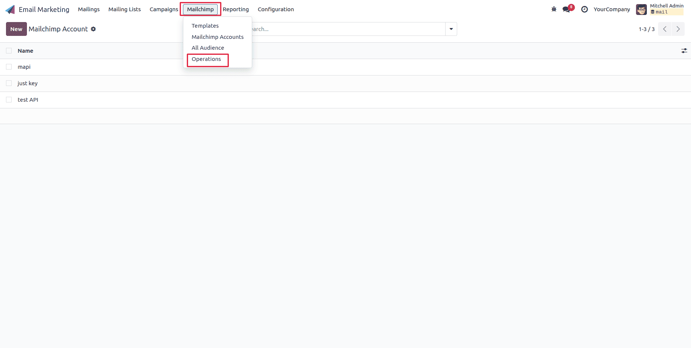Open the test API account record
Screen dimensions: 691x348
[28, 100]
